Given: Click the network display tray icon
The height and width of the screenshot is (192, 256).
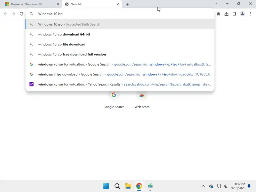Looking at the screenshot, I should click(219, 186).
